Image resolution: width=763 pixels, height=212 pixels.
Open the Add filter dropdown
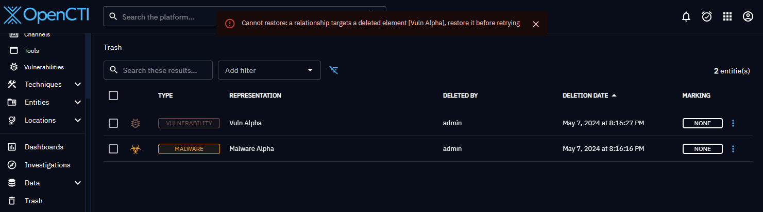pyautogui.click(x=269, y=70)
